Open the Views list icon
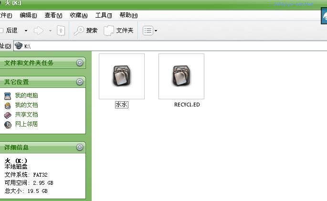This screenshot has height=201, width=327. (148, 31)
